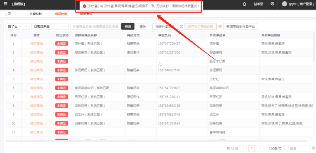Click the 查询 search button
Viewport: 316px width, 153px height.
tap(128, 27)
